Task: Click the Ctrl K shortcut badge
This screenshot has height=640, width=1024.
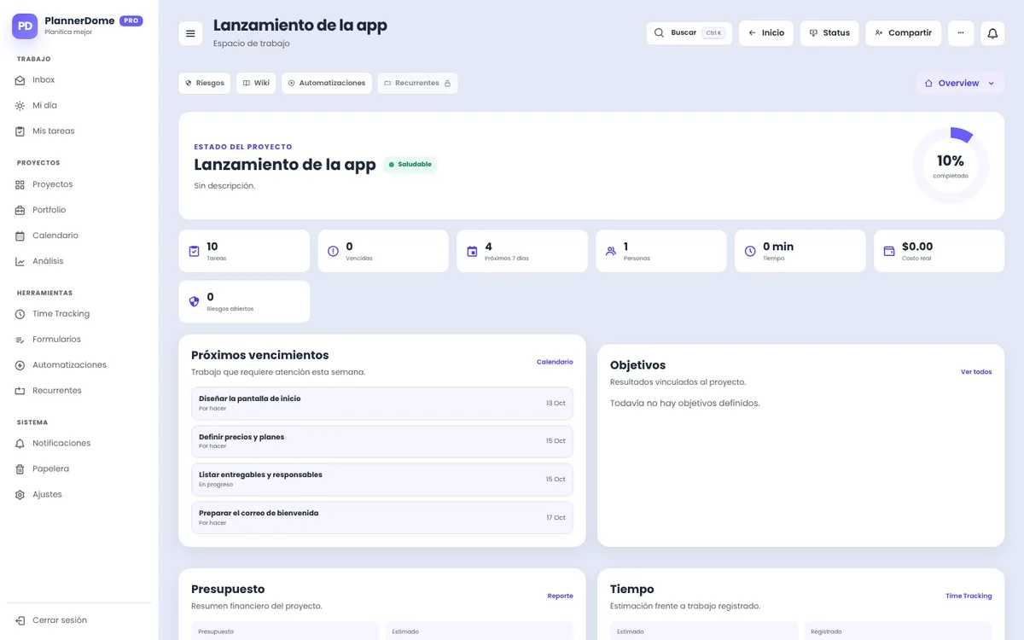Action: coord(713,33)
